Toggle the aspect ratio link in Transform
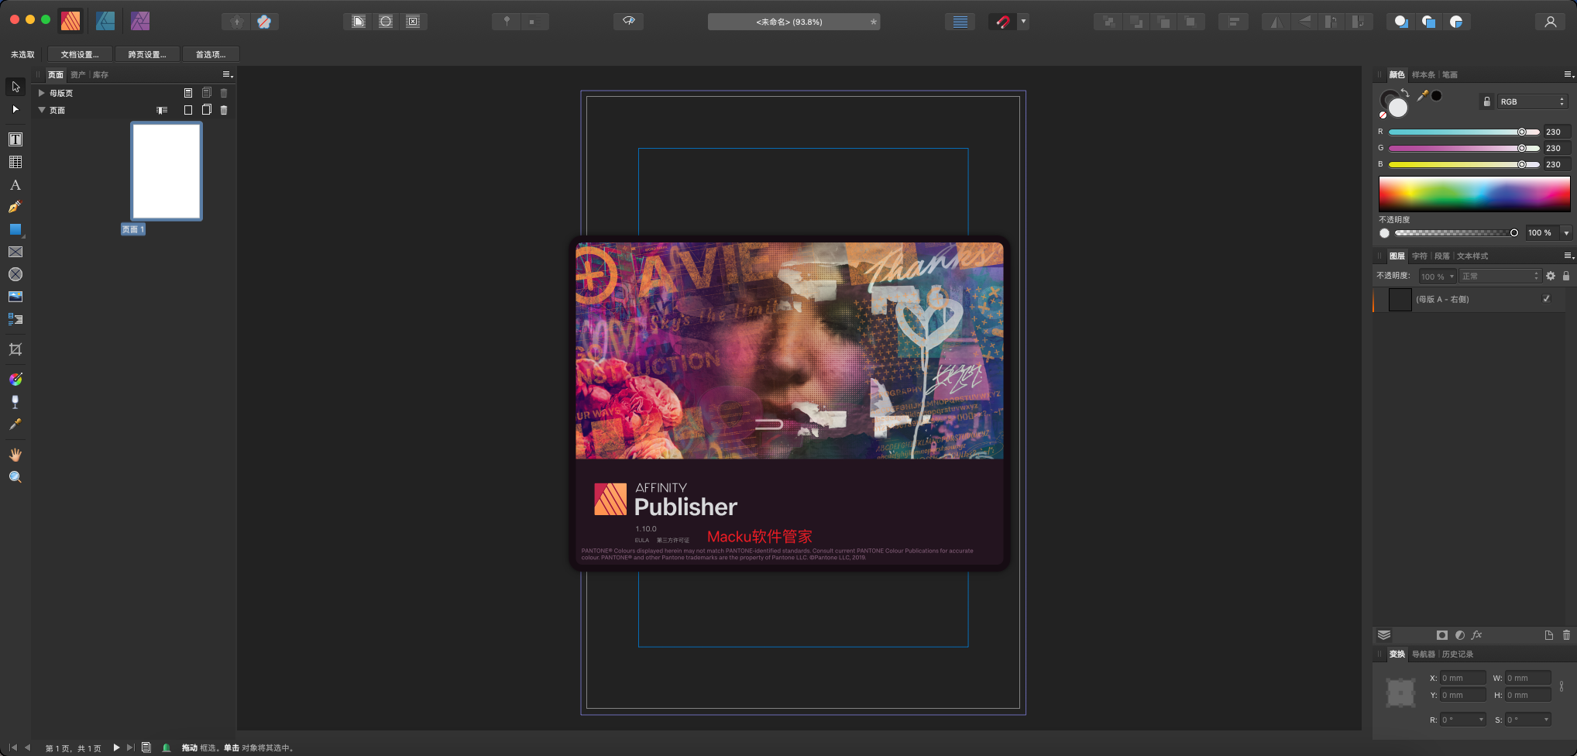The height and width of the screenshot is (756, 1577). coord(1562,686)
